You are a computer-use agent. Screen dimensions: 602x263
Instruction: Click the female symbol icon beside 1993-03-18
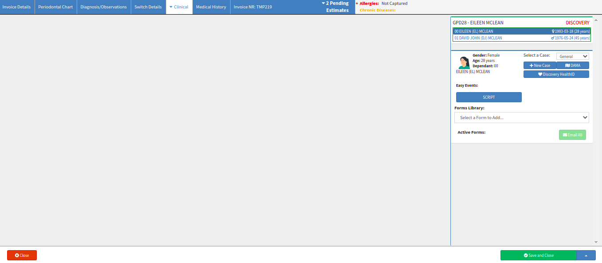pyautogui.click(x=553, y=31)
